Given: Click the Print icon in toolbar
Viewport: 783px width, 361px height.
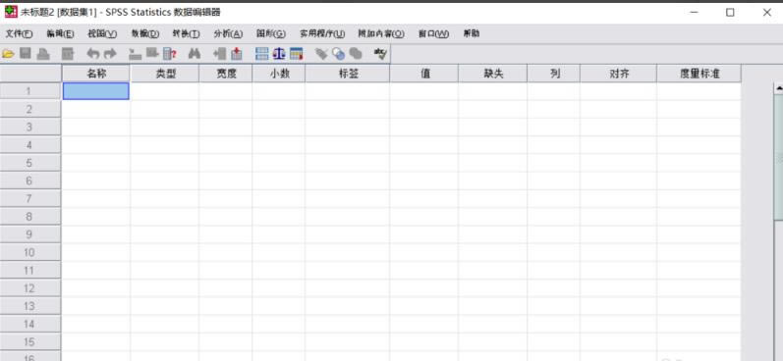Looking at the screenshot, I should (43, 54).
